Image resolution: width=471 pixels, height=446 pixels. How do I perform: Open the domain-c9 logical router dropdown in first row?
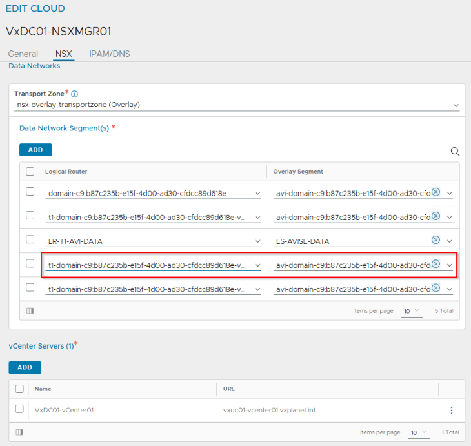257,193
